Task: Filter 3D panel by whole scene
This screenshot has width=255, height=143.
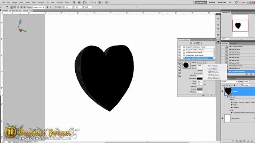Action: tap(191, 43)
